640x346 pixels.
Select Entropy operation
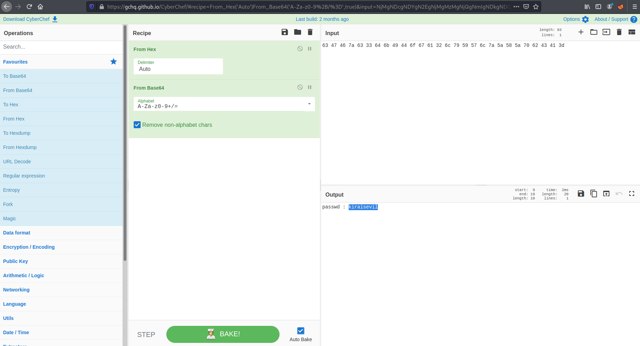(61, 190)
